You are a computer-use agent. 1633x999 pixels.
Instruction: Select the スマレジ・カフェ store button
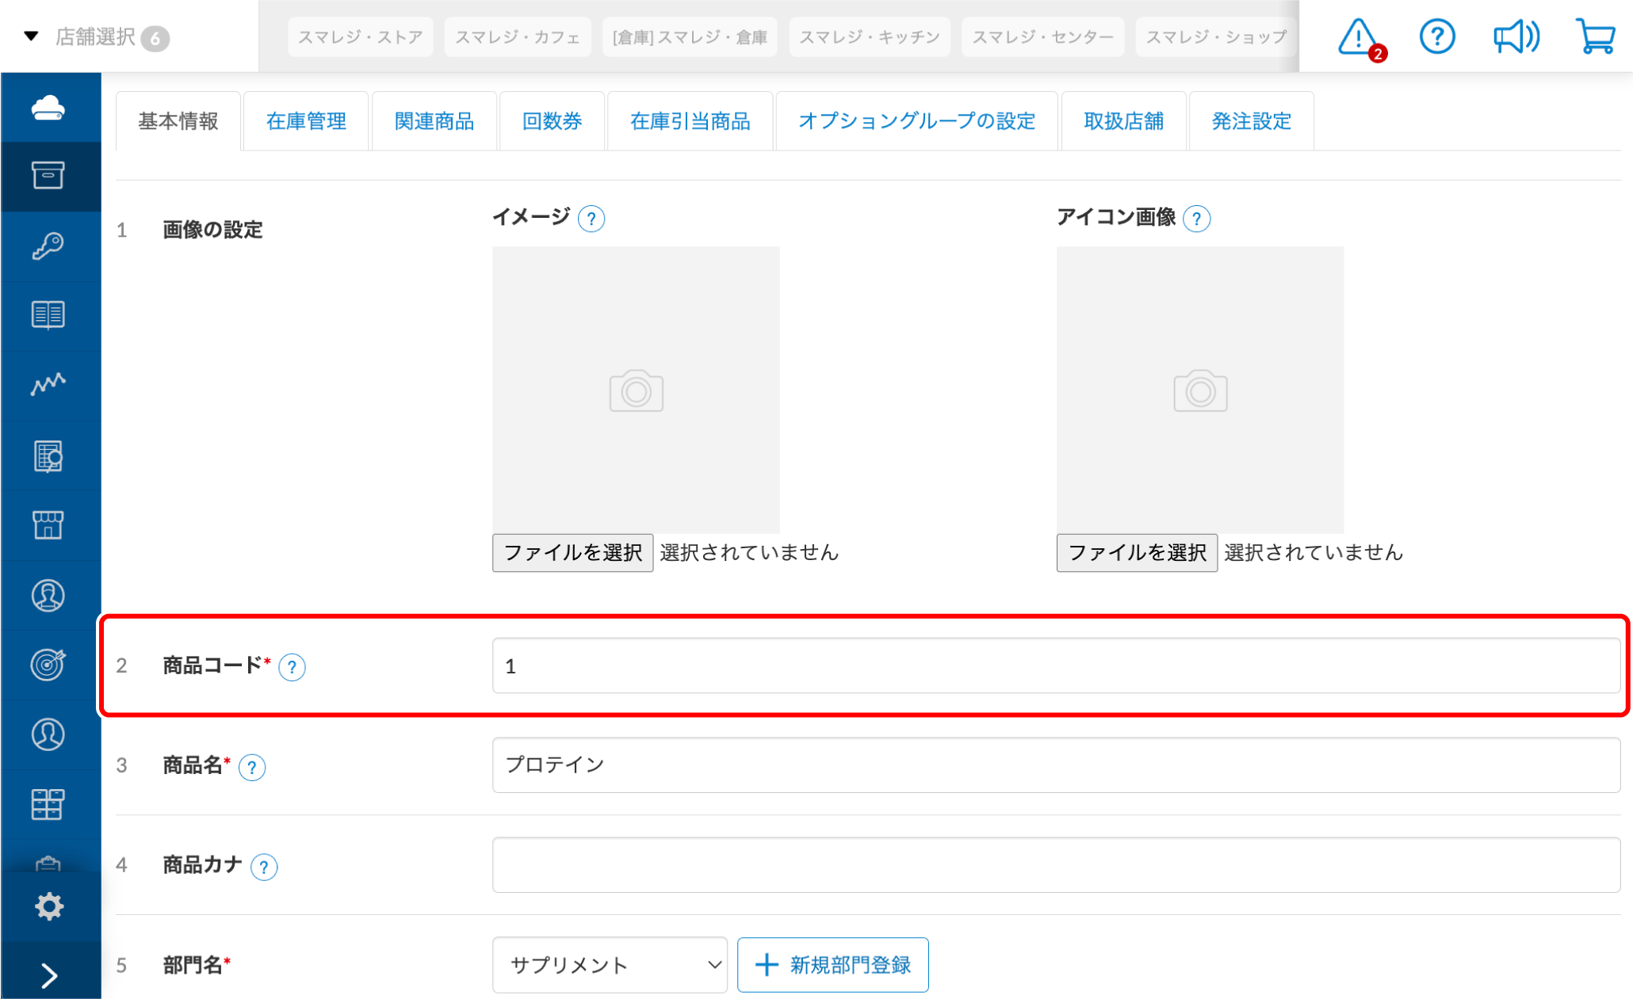(x=517, y=36)
